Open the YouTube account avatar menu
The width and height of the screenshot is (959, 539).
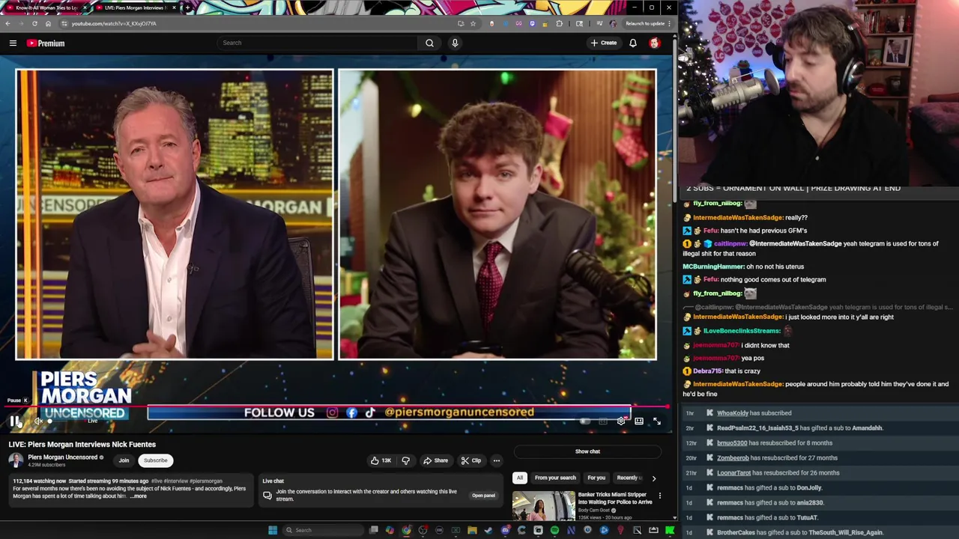655,43
